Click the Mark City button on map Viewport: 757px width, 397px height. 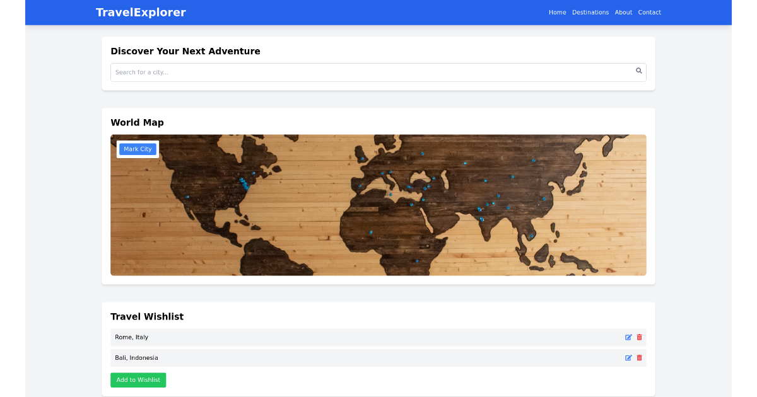pos(138,149)
